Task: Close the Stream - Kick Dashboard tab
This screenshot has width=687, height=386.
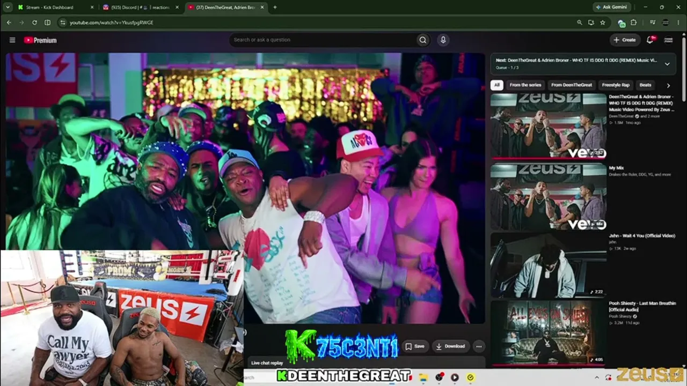Action: pyautogui.click(x=92, y=8)
